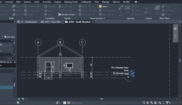
Task: Switch to A101 - Floor Plan tab
Action: point(51,22)
